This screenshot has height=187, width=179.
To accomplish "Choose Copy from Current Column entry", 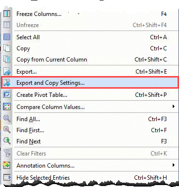I will coord(90,60).
